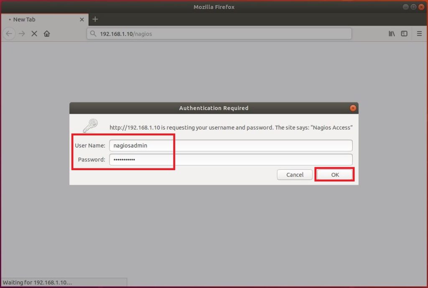Screen dimensions: 428x288
Task: Go forward with the forward arrow button
Action: (22, 34)
